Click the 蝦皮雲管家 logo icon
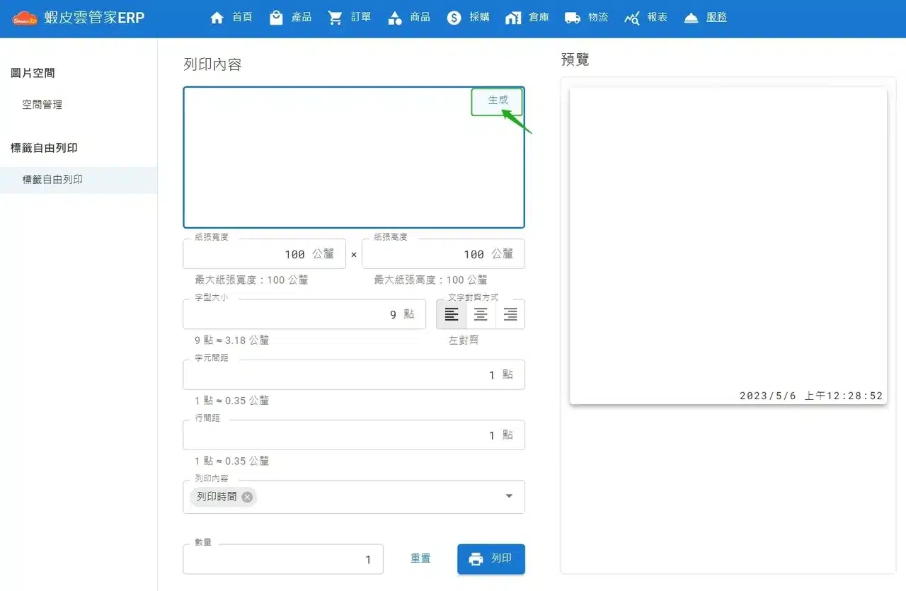The image size is (906, 591). (x=25, y=18)
